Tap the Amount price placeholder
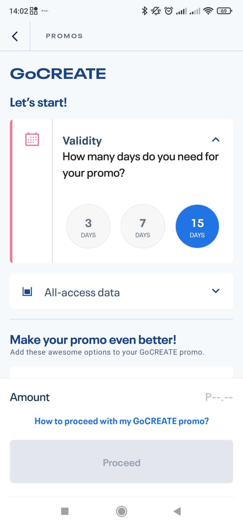 pyautogui.click(x=219, y=397)
